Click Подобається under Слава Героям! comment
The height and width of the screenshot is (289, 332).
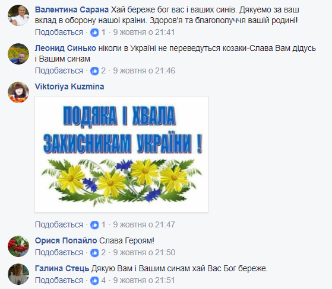pos(59,252)
